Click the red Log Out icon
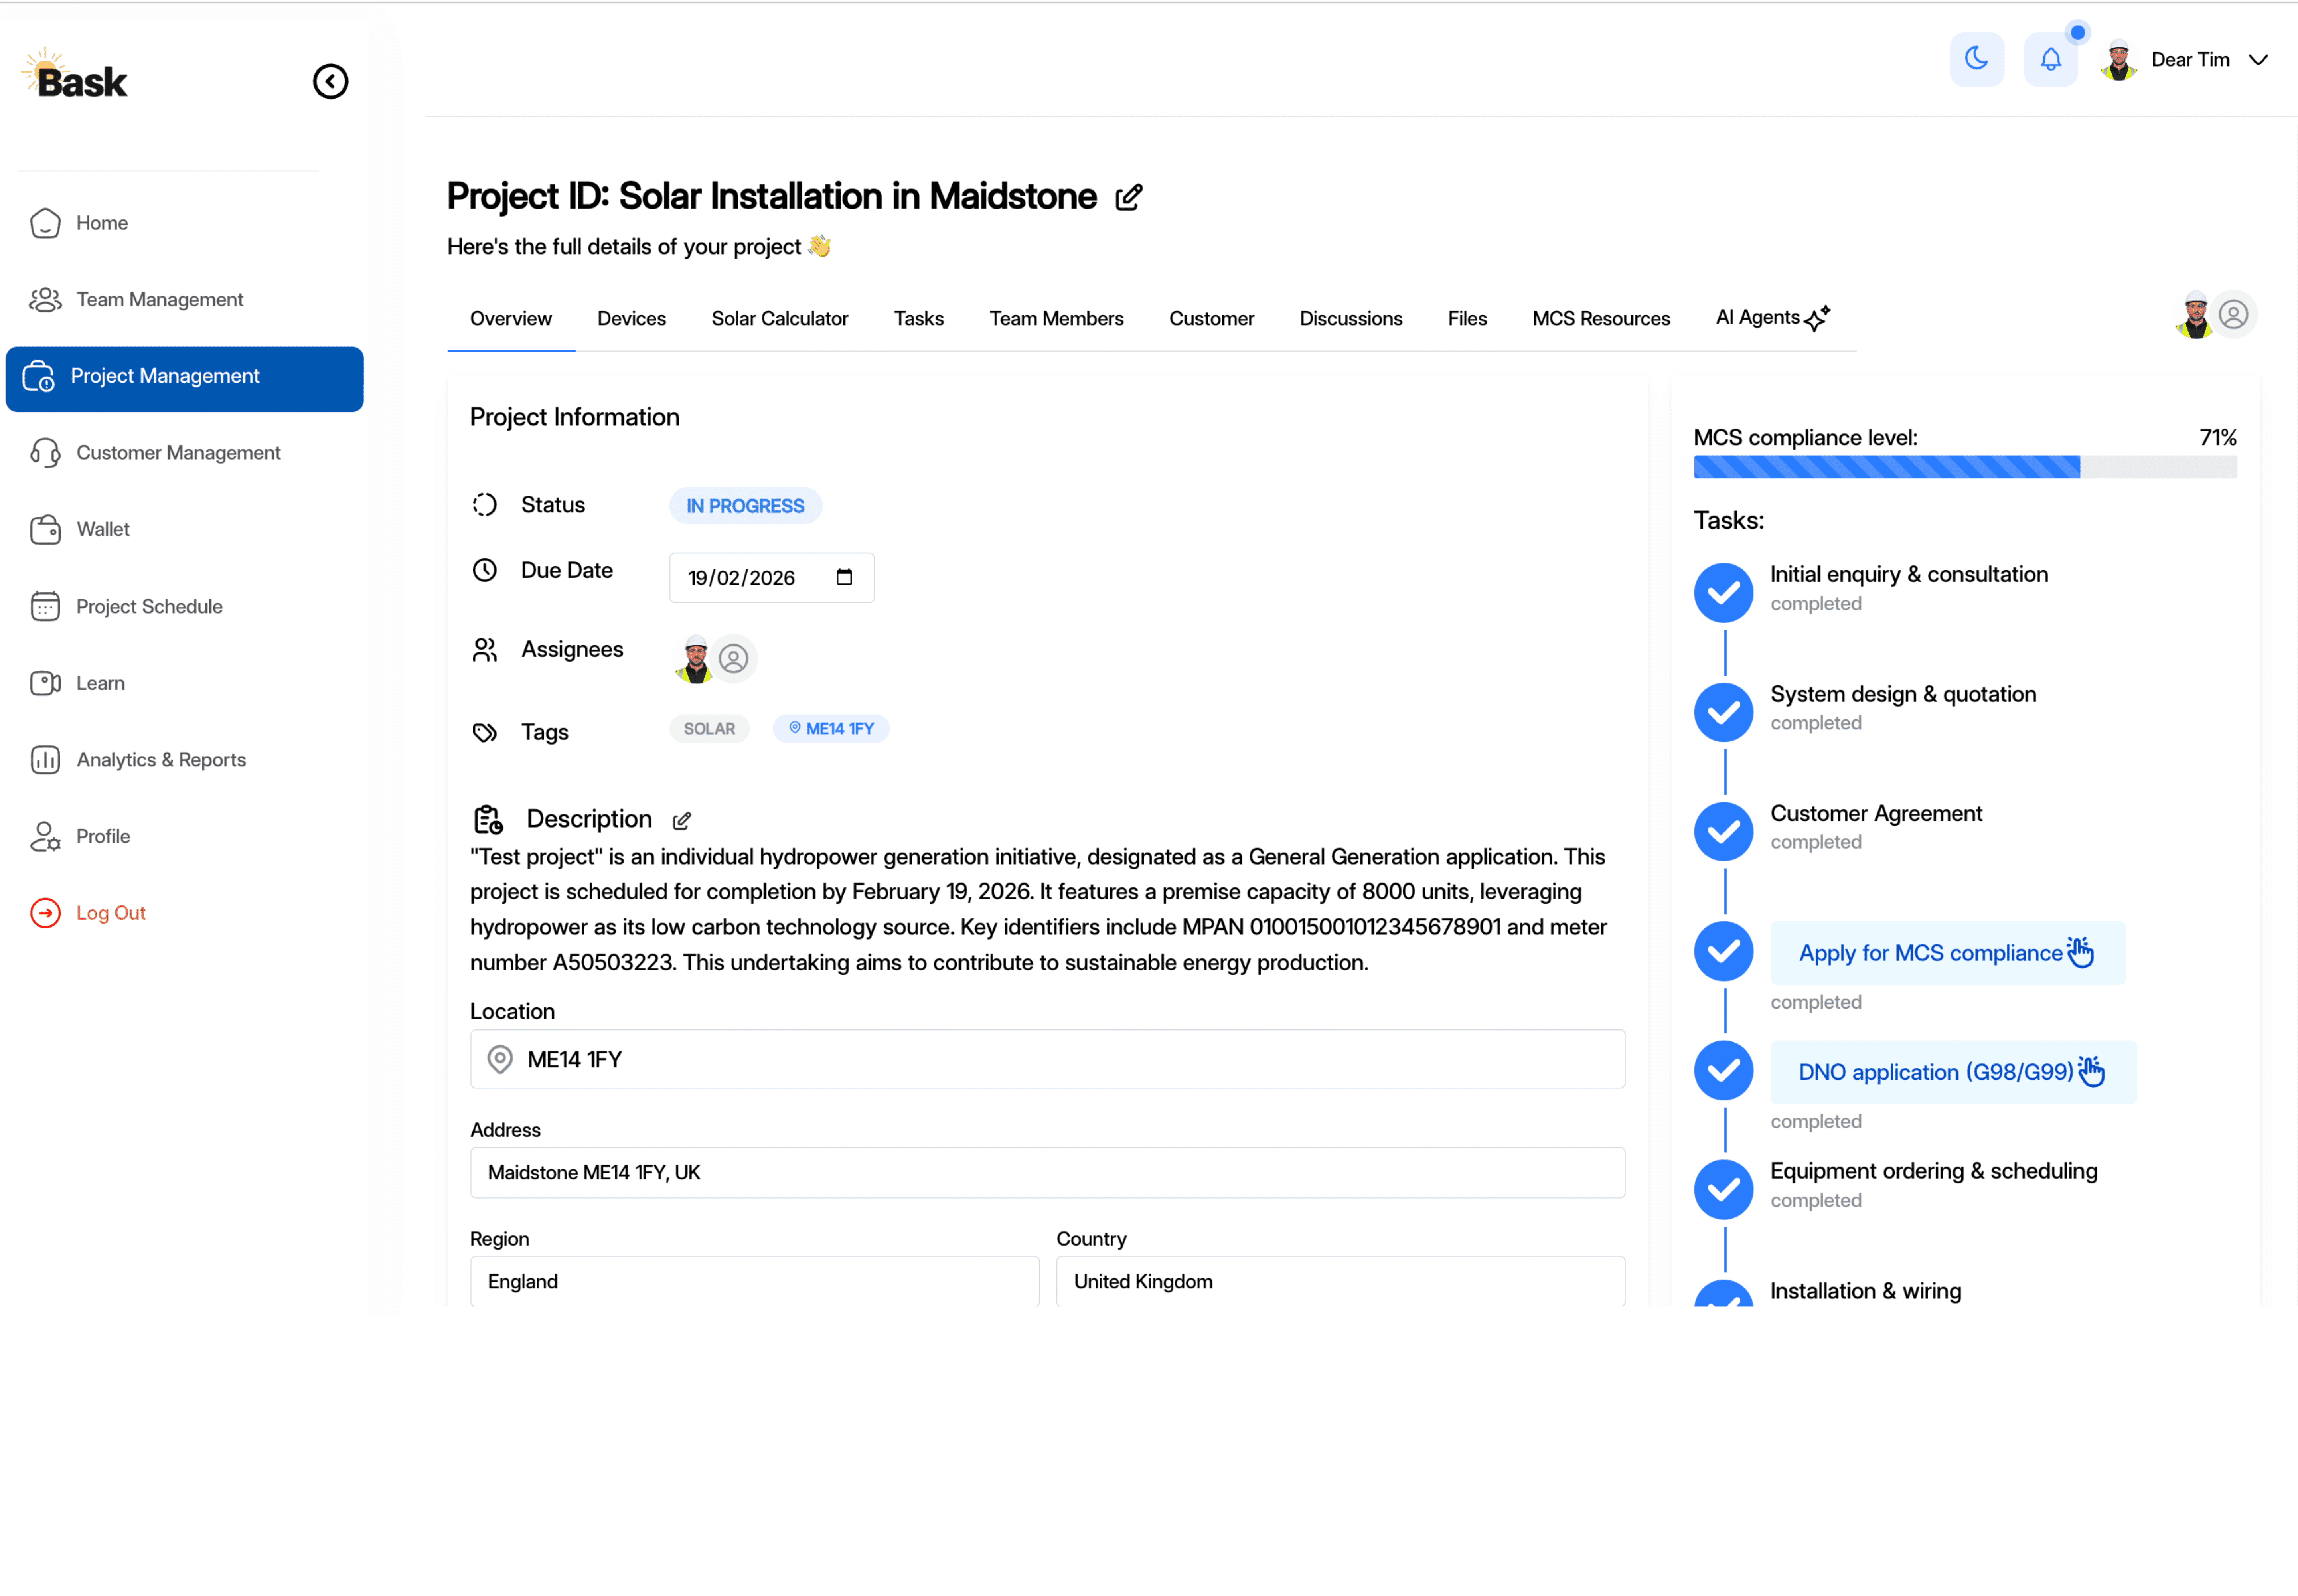The height and width of the screenshot is (1596, 2298). (x=45, y=913)
